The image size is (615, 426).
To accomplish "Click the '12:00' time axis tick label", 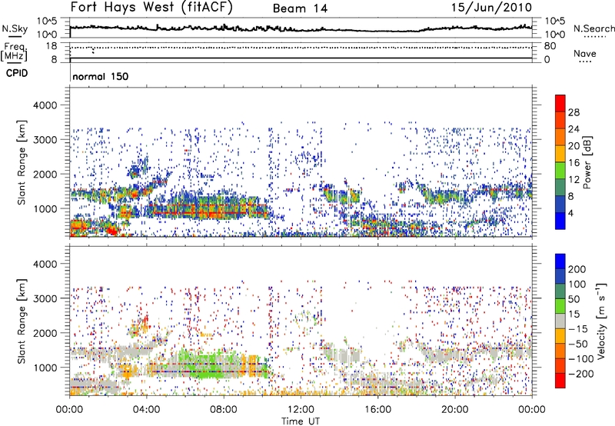I will [301, 410].
